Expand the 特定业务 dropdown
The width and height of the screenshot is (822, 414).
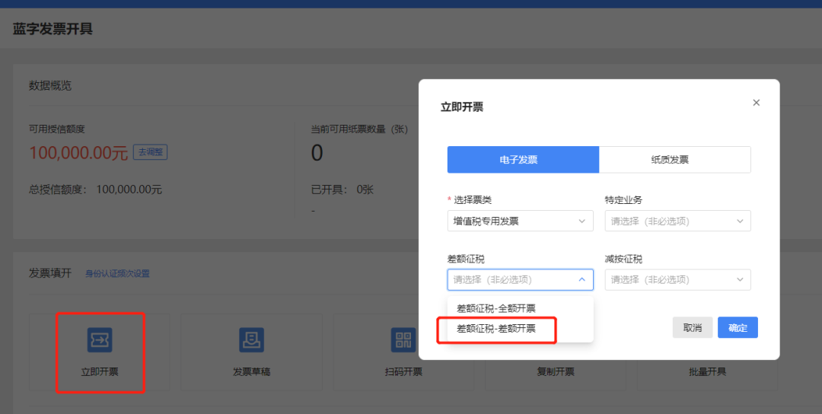[678, 221]
